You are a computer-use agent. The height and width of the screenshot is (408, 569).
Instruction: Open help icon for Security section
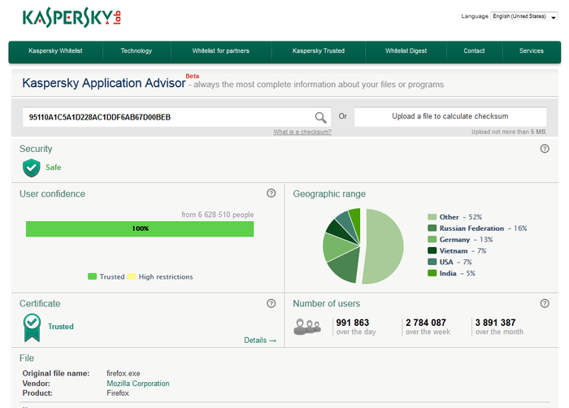545,149
